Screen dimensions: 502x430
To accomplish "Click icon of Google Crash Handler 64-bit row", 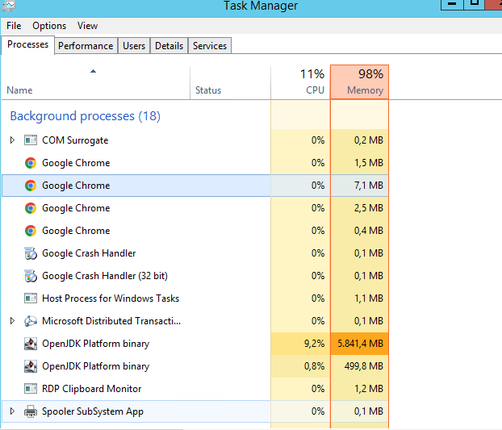I will [x=31, y=253].
